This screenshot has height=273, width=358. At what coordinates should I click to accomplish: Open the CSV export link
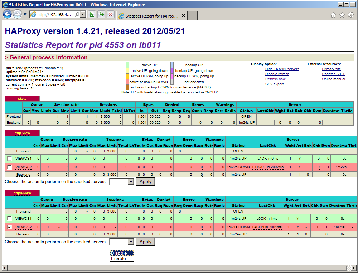[275, 84]
